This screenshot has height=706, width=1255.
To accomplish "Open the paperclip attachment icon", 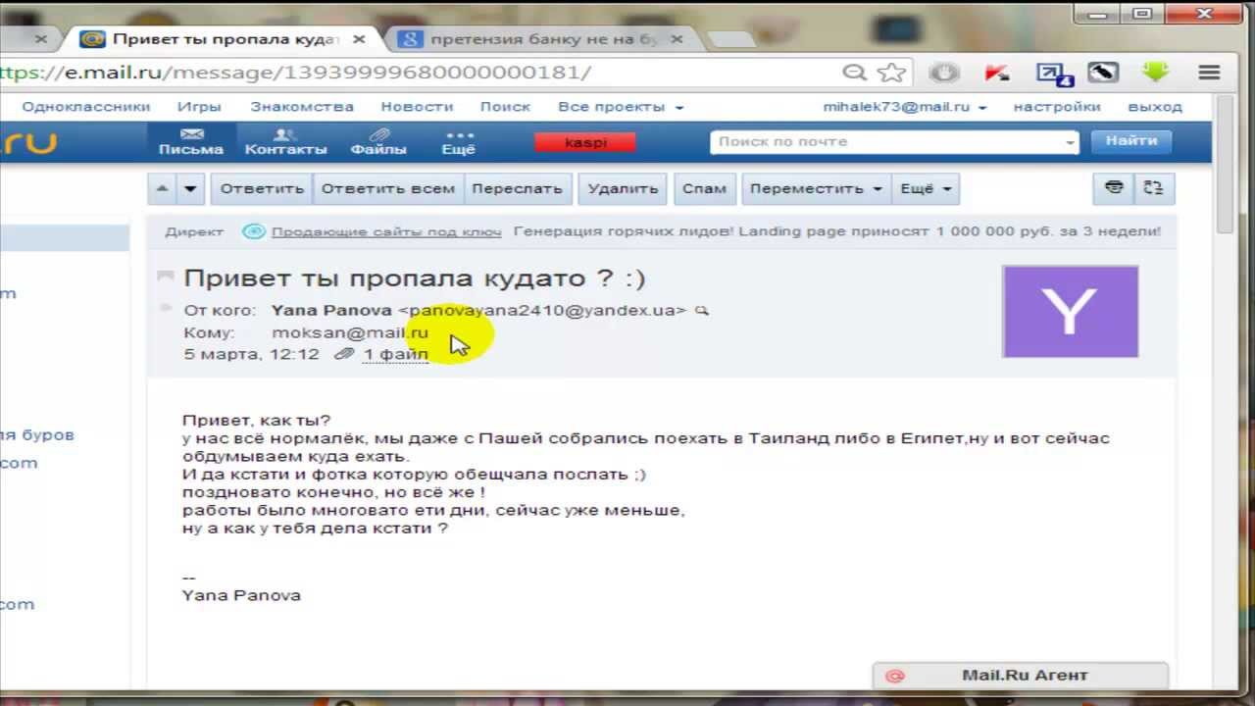I will point(343,354).
